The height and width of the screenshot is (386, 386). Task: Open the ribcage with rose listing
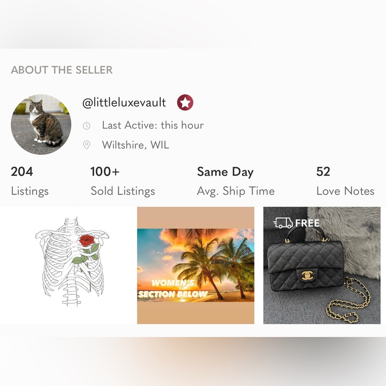(69, 265)
